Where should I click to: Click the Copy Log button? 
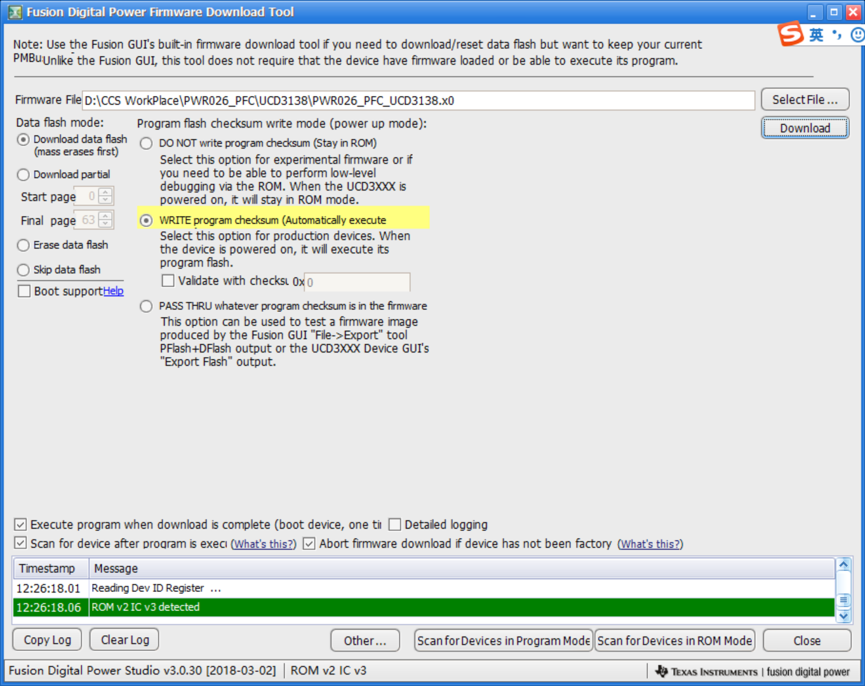pos(47,640)
